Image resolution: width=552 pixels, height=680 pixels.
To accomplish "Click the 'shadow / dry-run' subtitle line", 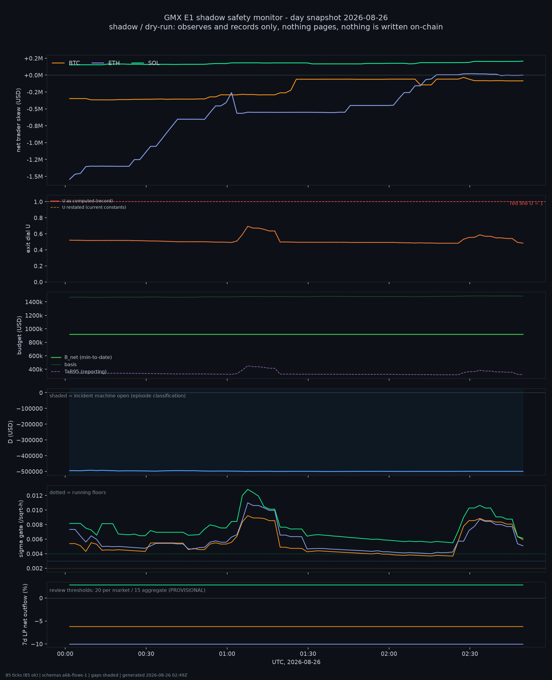I will (x=276, y=27).
